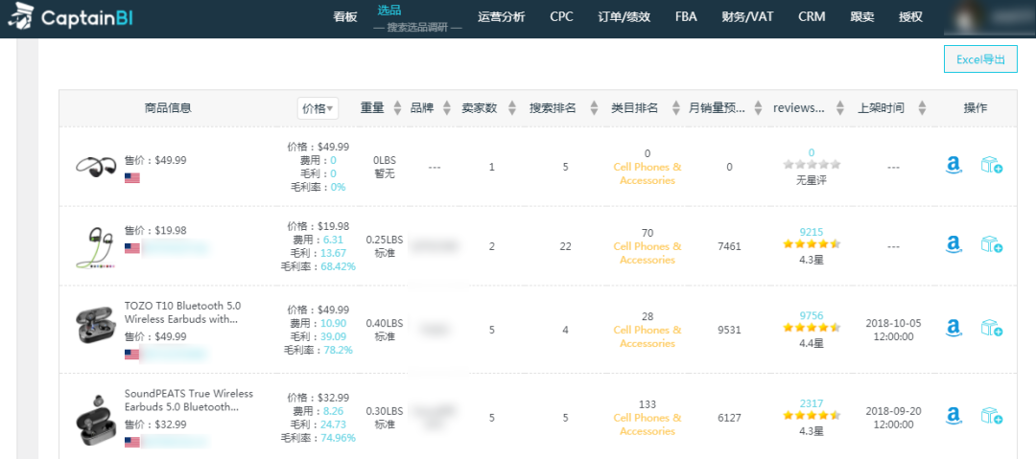Sort by 重量 column arrows
This screenshot has height=459, width=1036.
(397, 108)
